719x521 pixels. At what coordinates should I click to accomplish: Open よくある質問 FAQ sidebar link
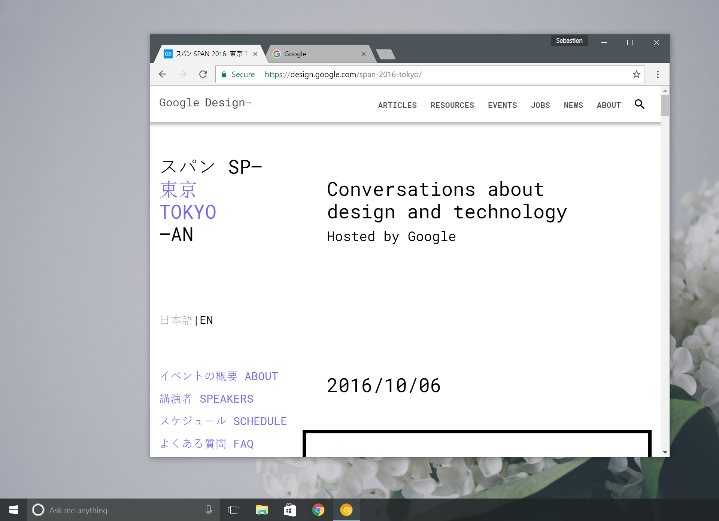coord(207,443)
